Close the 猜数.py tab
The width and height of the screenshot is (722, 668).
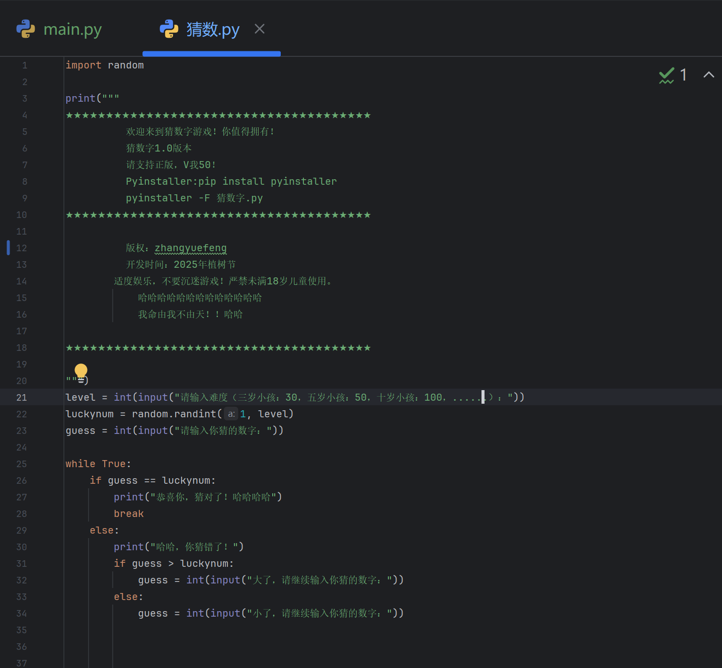click(260, 29)
